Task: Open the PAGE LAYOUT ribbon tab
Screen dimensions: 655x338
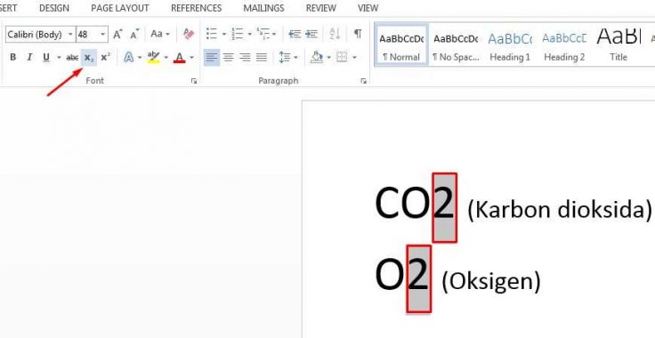Action: (120, 8)
